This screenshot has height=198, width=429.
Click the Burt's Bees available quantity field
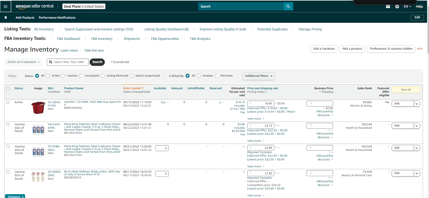coord(162,174)
